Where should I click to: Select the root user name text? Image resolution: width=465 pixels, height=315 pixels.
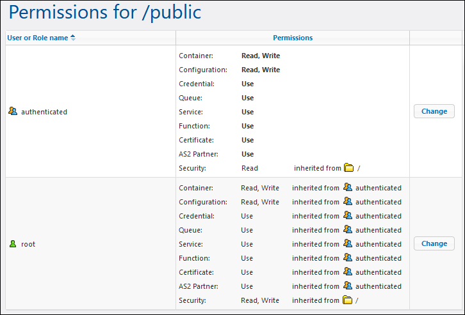[28, 244]
